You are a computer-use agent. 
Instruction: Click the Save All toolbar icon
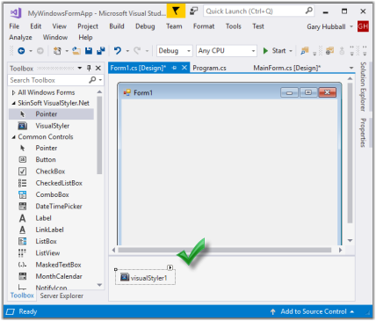point(101,51)
